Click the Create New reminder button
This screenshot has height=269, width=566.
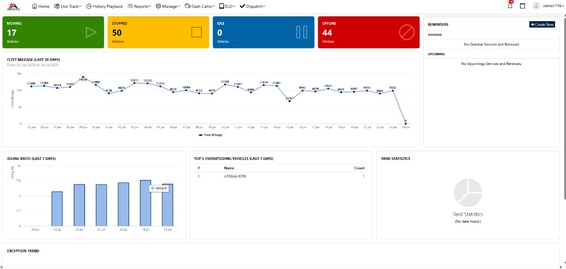pyautogui.click(x=542, y=25)
